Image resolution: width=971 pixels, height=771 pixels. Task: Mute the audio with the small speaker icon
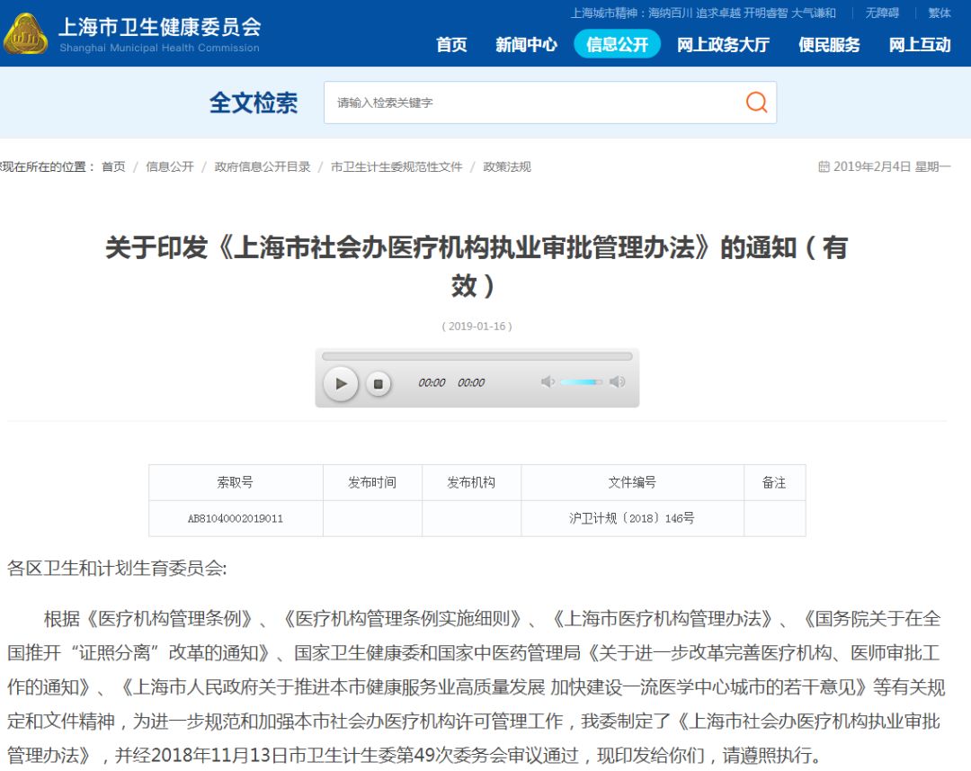point(548,381)
